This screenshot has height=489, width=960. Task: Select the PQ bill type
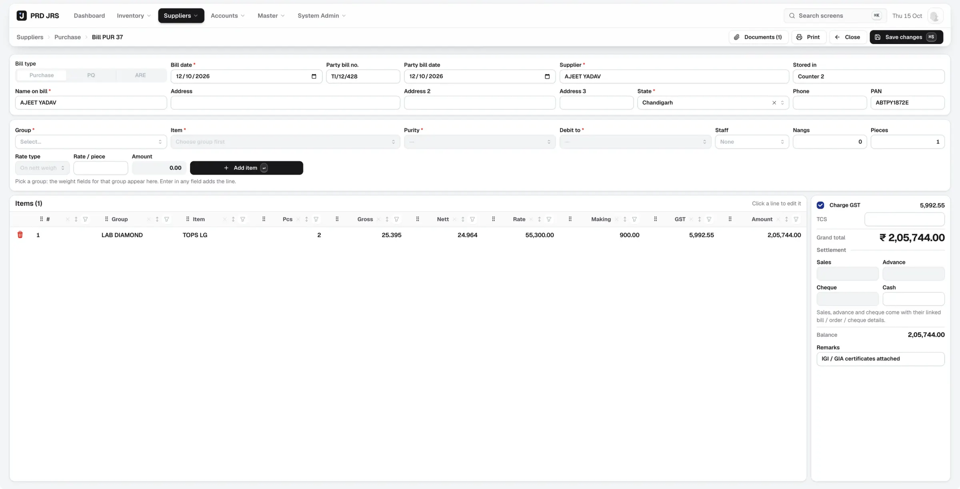91,75
